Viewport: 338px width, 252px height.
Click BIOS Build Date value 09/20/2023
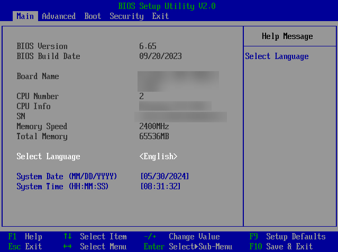click(x=160, y=56)
